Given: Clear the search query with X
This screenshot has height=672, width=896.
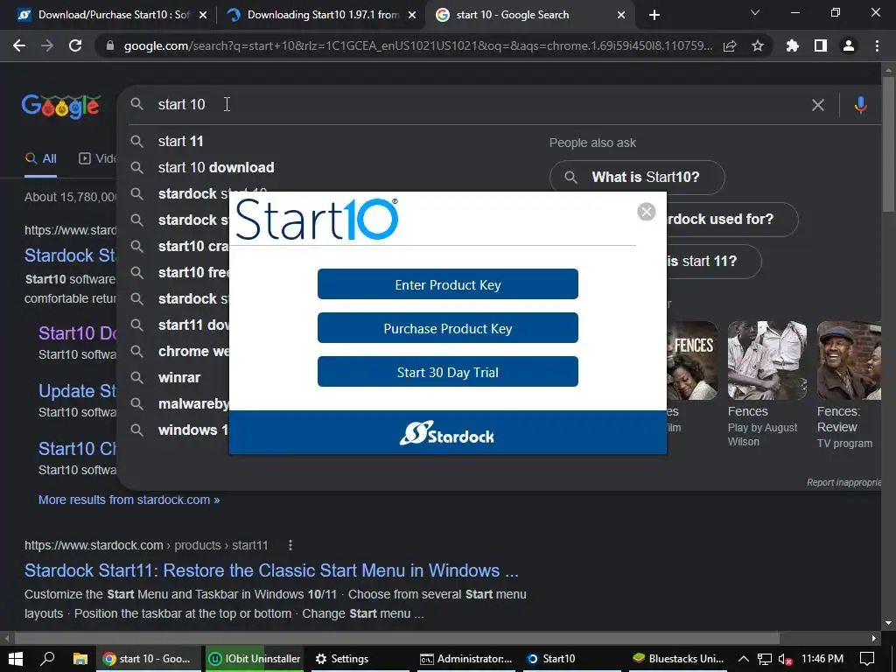Looking at the screenshot, I should coord(818,105).
